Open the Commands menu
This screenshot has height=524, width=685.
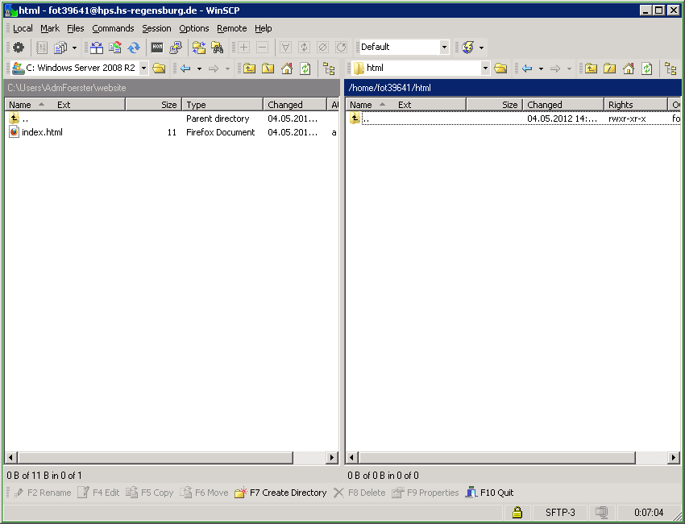pos(113,28)
